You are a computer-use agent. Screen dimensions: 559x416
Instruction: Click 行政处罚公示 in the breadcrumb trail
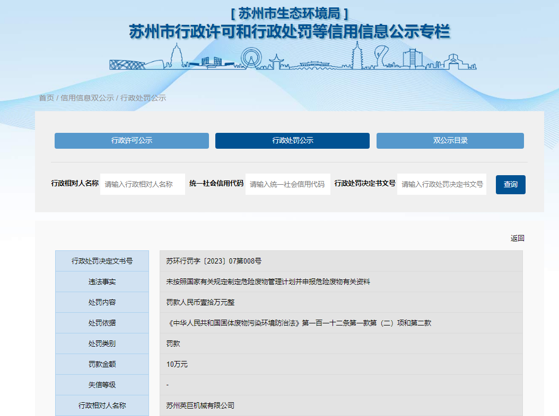[143, 98]
